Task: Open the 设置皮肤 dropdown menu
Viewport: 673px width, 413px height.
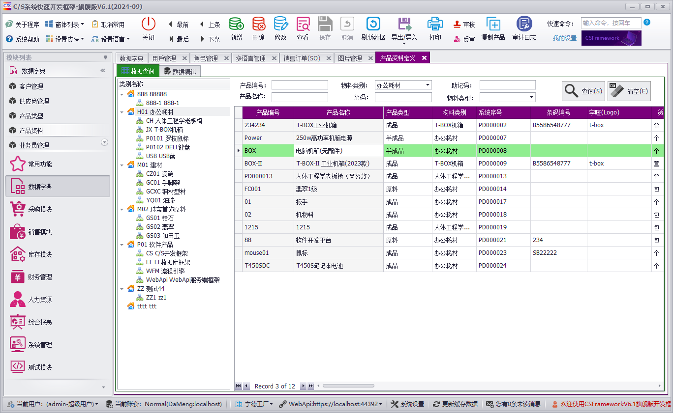Action: (x=64, y=39)
